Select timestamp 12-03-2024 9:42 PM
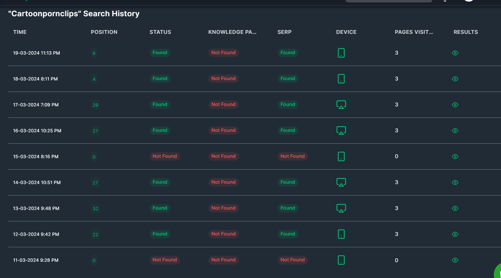The image size is (501, 278). coord(36,234)
